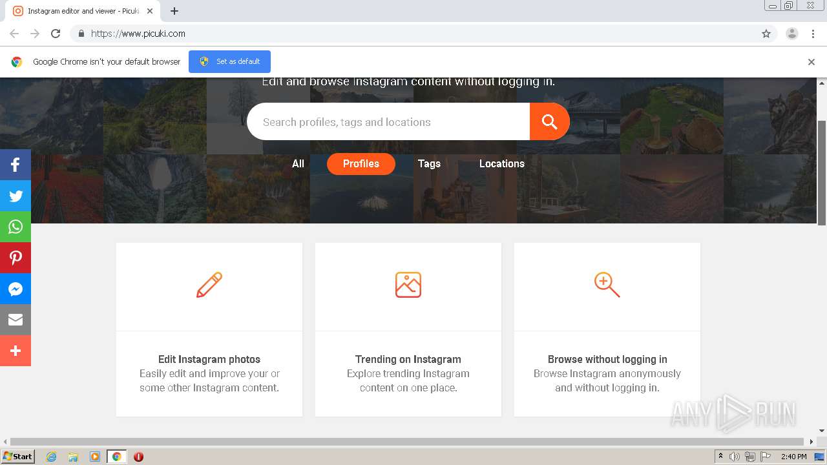The height and width of the screenshot is (465, 827).
Task: Click the horizontal scrollbar thumb
Action: point(406,442)
